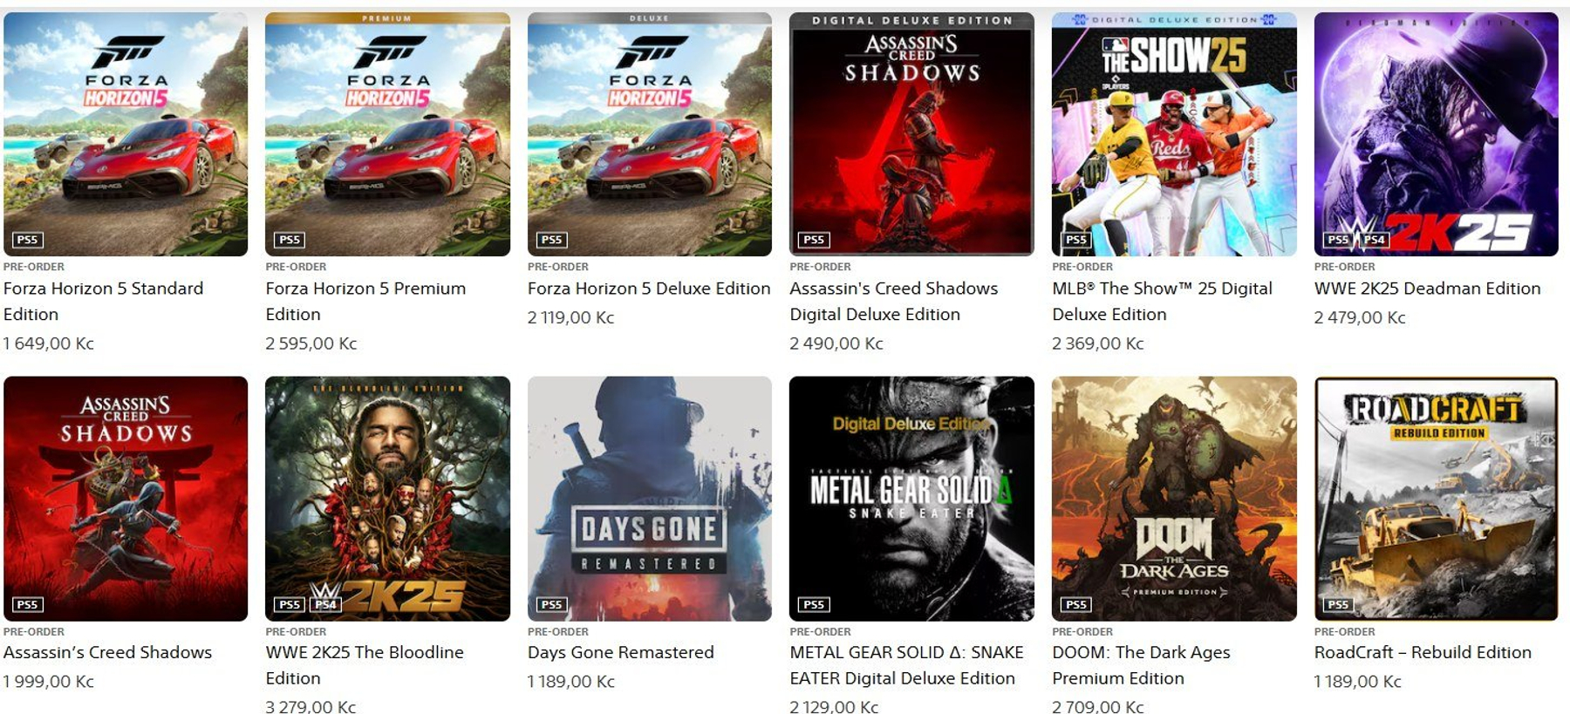Image resolution: width=1570 pixels, height=714 pixels.
Task: Open Metal Gear Solid Snake Eater cover
Action: click(911, 499)
